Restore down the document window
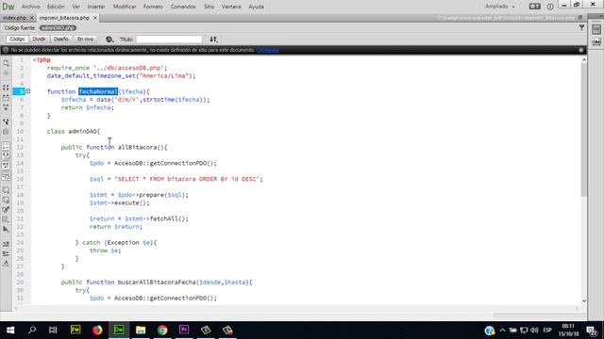The image size is (604, 339). pos(577,5)
